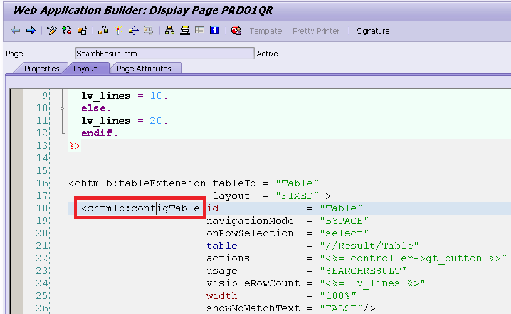Viewport: 511px width, 314px height.
Task: Select the Layout tab
Action: coord(85,69)
